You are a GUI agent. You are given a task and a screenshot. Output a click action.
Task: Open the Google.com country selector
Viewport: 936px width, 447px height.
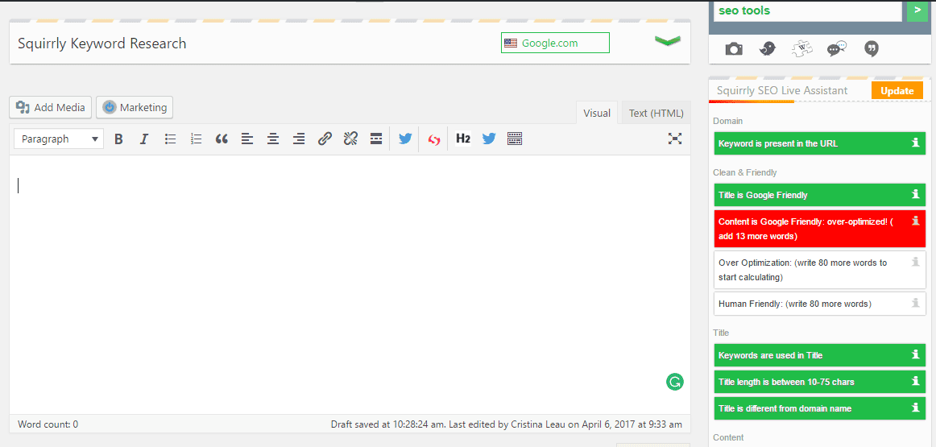coord(555,43)
